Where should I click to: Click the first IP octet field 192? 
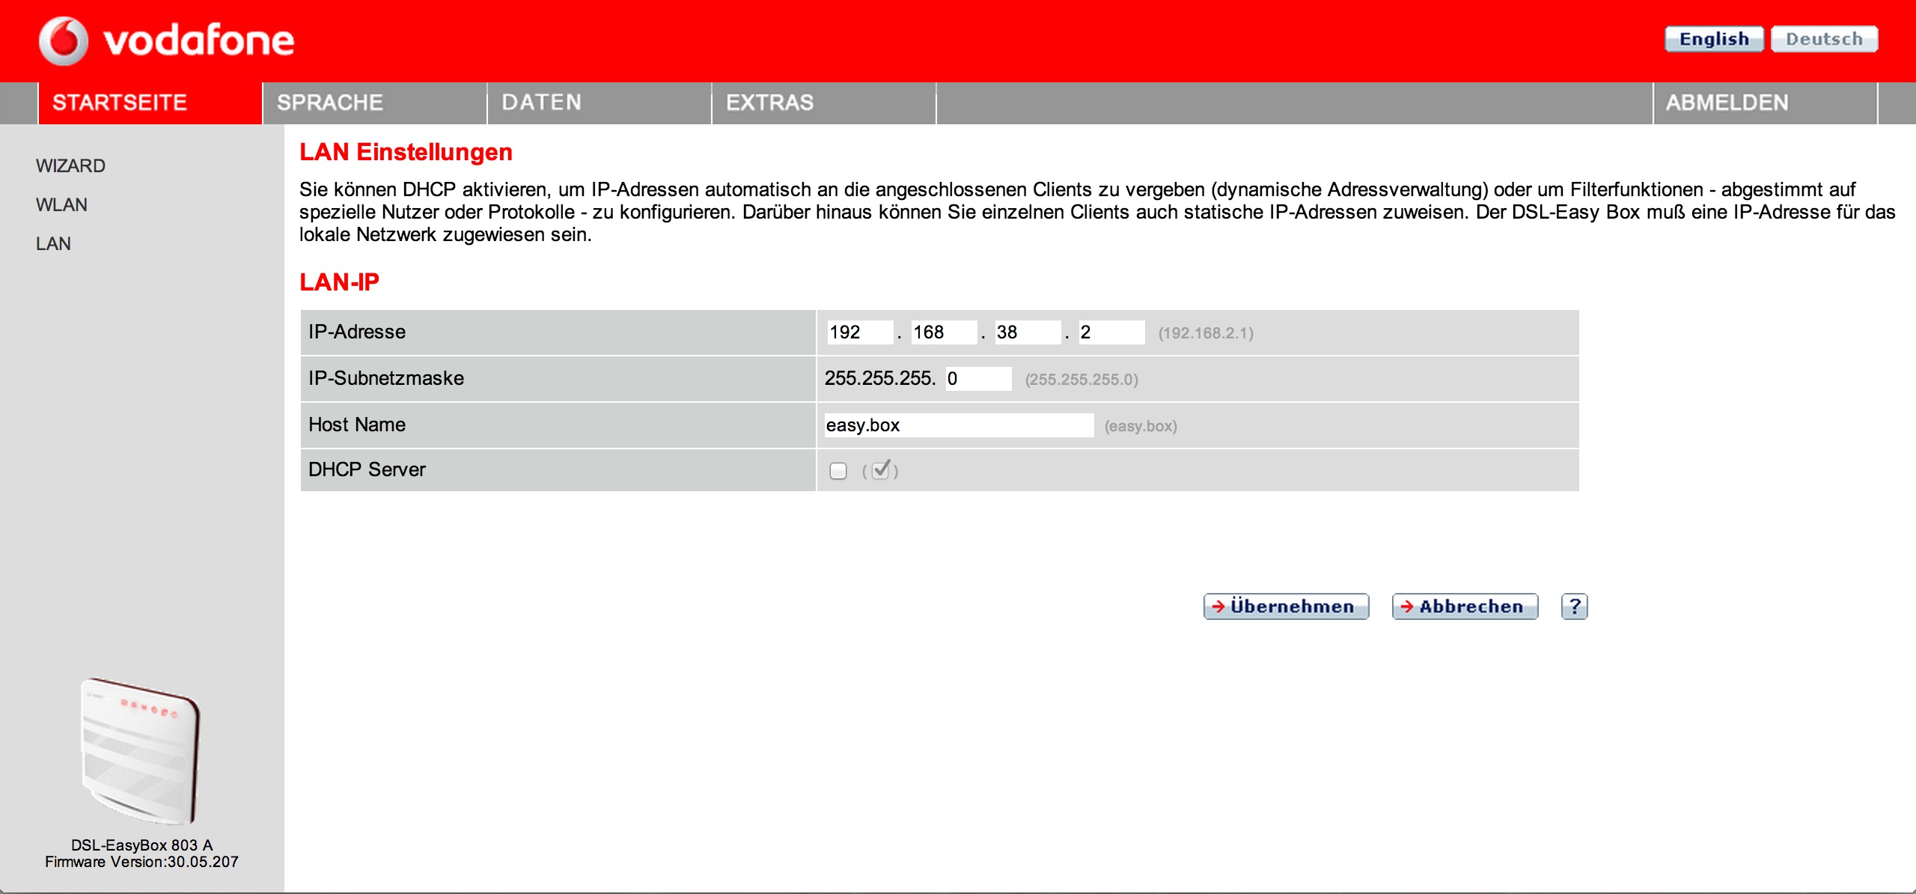pos(860,332)
